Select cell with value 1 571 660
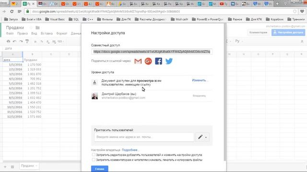This screenshot has height=172, width=307. [x=32, y=117]
